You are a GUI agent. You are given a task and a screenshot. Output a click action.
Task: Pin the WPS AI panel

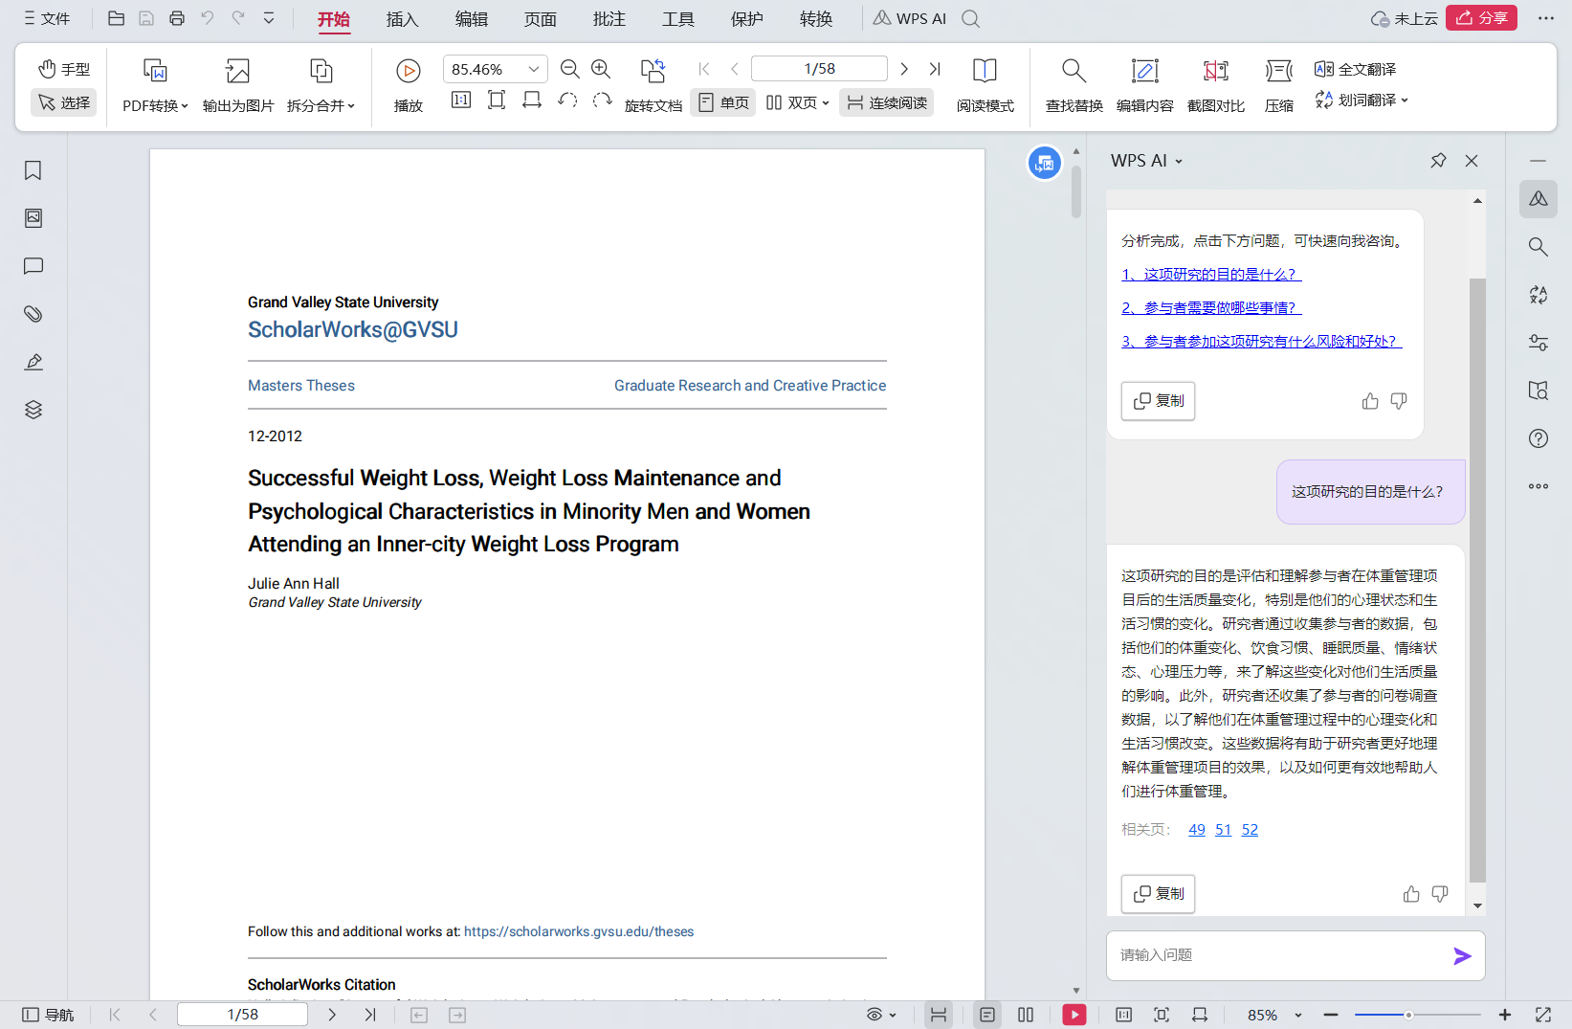click(1438, 161)
